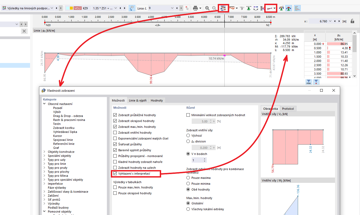Select the Možnosti tab
This screenshot has height=215, width=360.
click(x=118, y=100)
